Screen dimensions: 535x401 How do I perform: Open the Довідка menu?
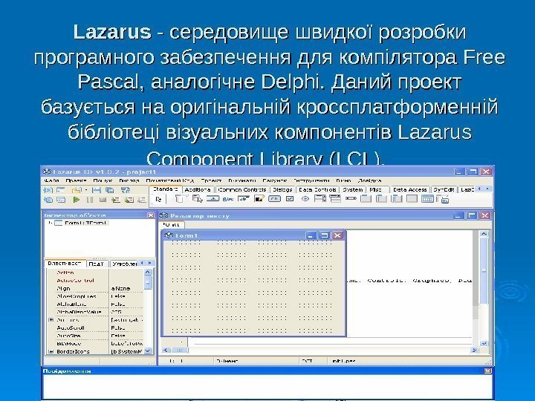[369, 180]
